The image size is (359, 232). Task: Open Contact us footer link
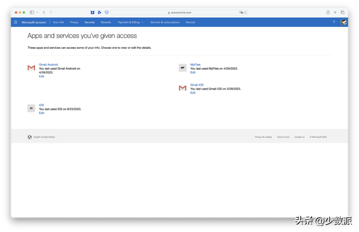pos(300,137)
